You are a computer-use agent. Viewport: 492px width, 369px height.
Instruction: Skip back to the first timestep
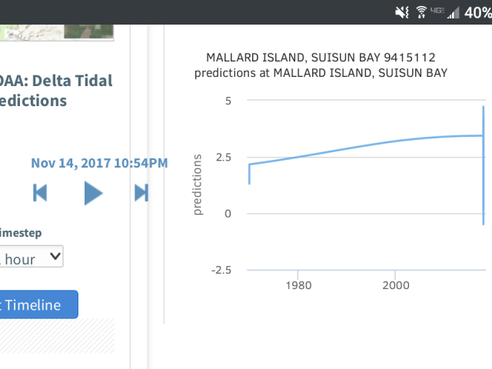click(x=40, y=192)
